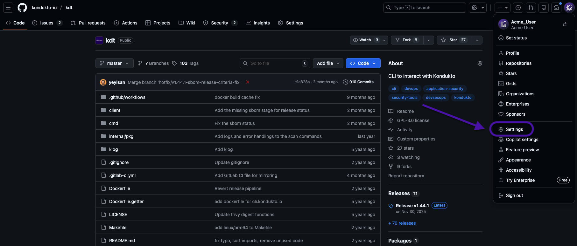Viewport: 577px width, 246px height.
Task: Sign out from the user menu
Action: (x=534, y=195)
